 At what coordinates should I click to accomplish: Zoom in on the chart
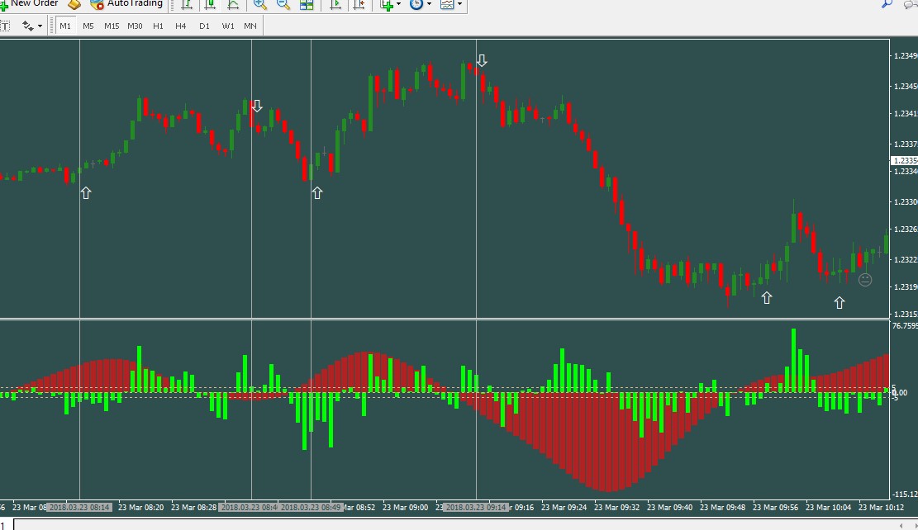[x=260, y=4]
